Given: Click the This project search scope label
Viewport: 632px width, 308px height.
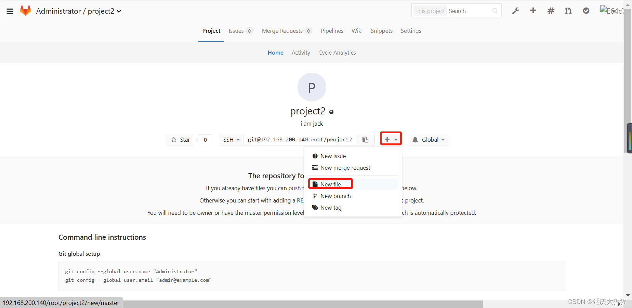Looking at the screenshot, I should click(430, 11).
